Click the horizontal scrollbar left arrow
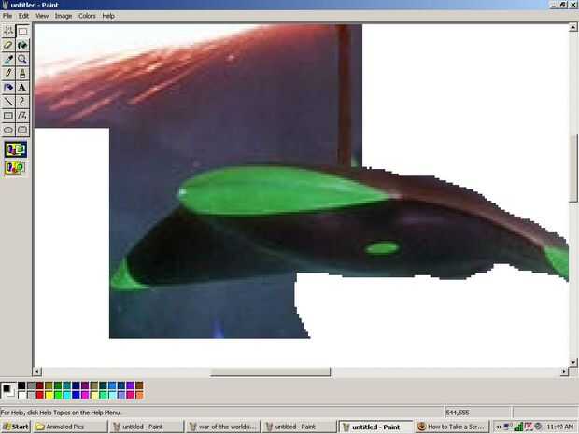The image size is (579, 434). (x=37, y=371)
